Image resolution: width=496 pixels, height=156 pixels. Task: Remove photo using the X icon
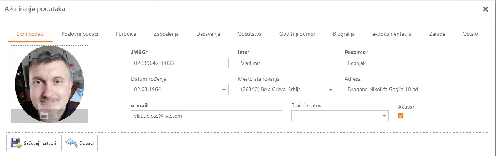click(x=56, y=116)
